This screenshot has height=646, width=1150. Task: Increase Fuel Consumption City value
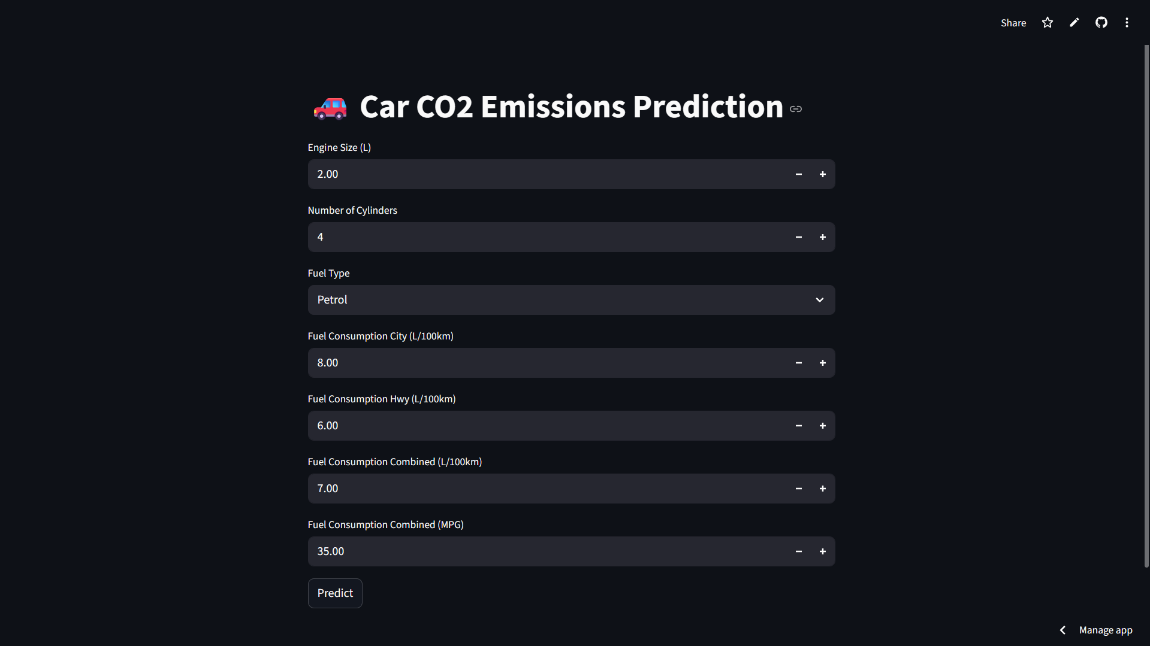click(x=823, y=363)
